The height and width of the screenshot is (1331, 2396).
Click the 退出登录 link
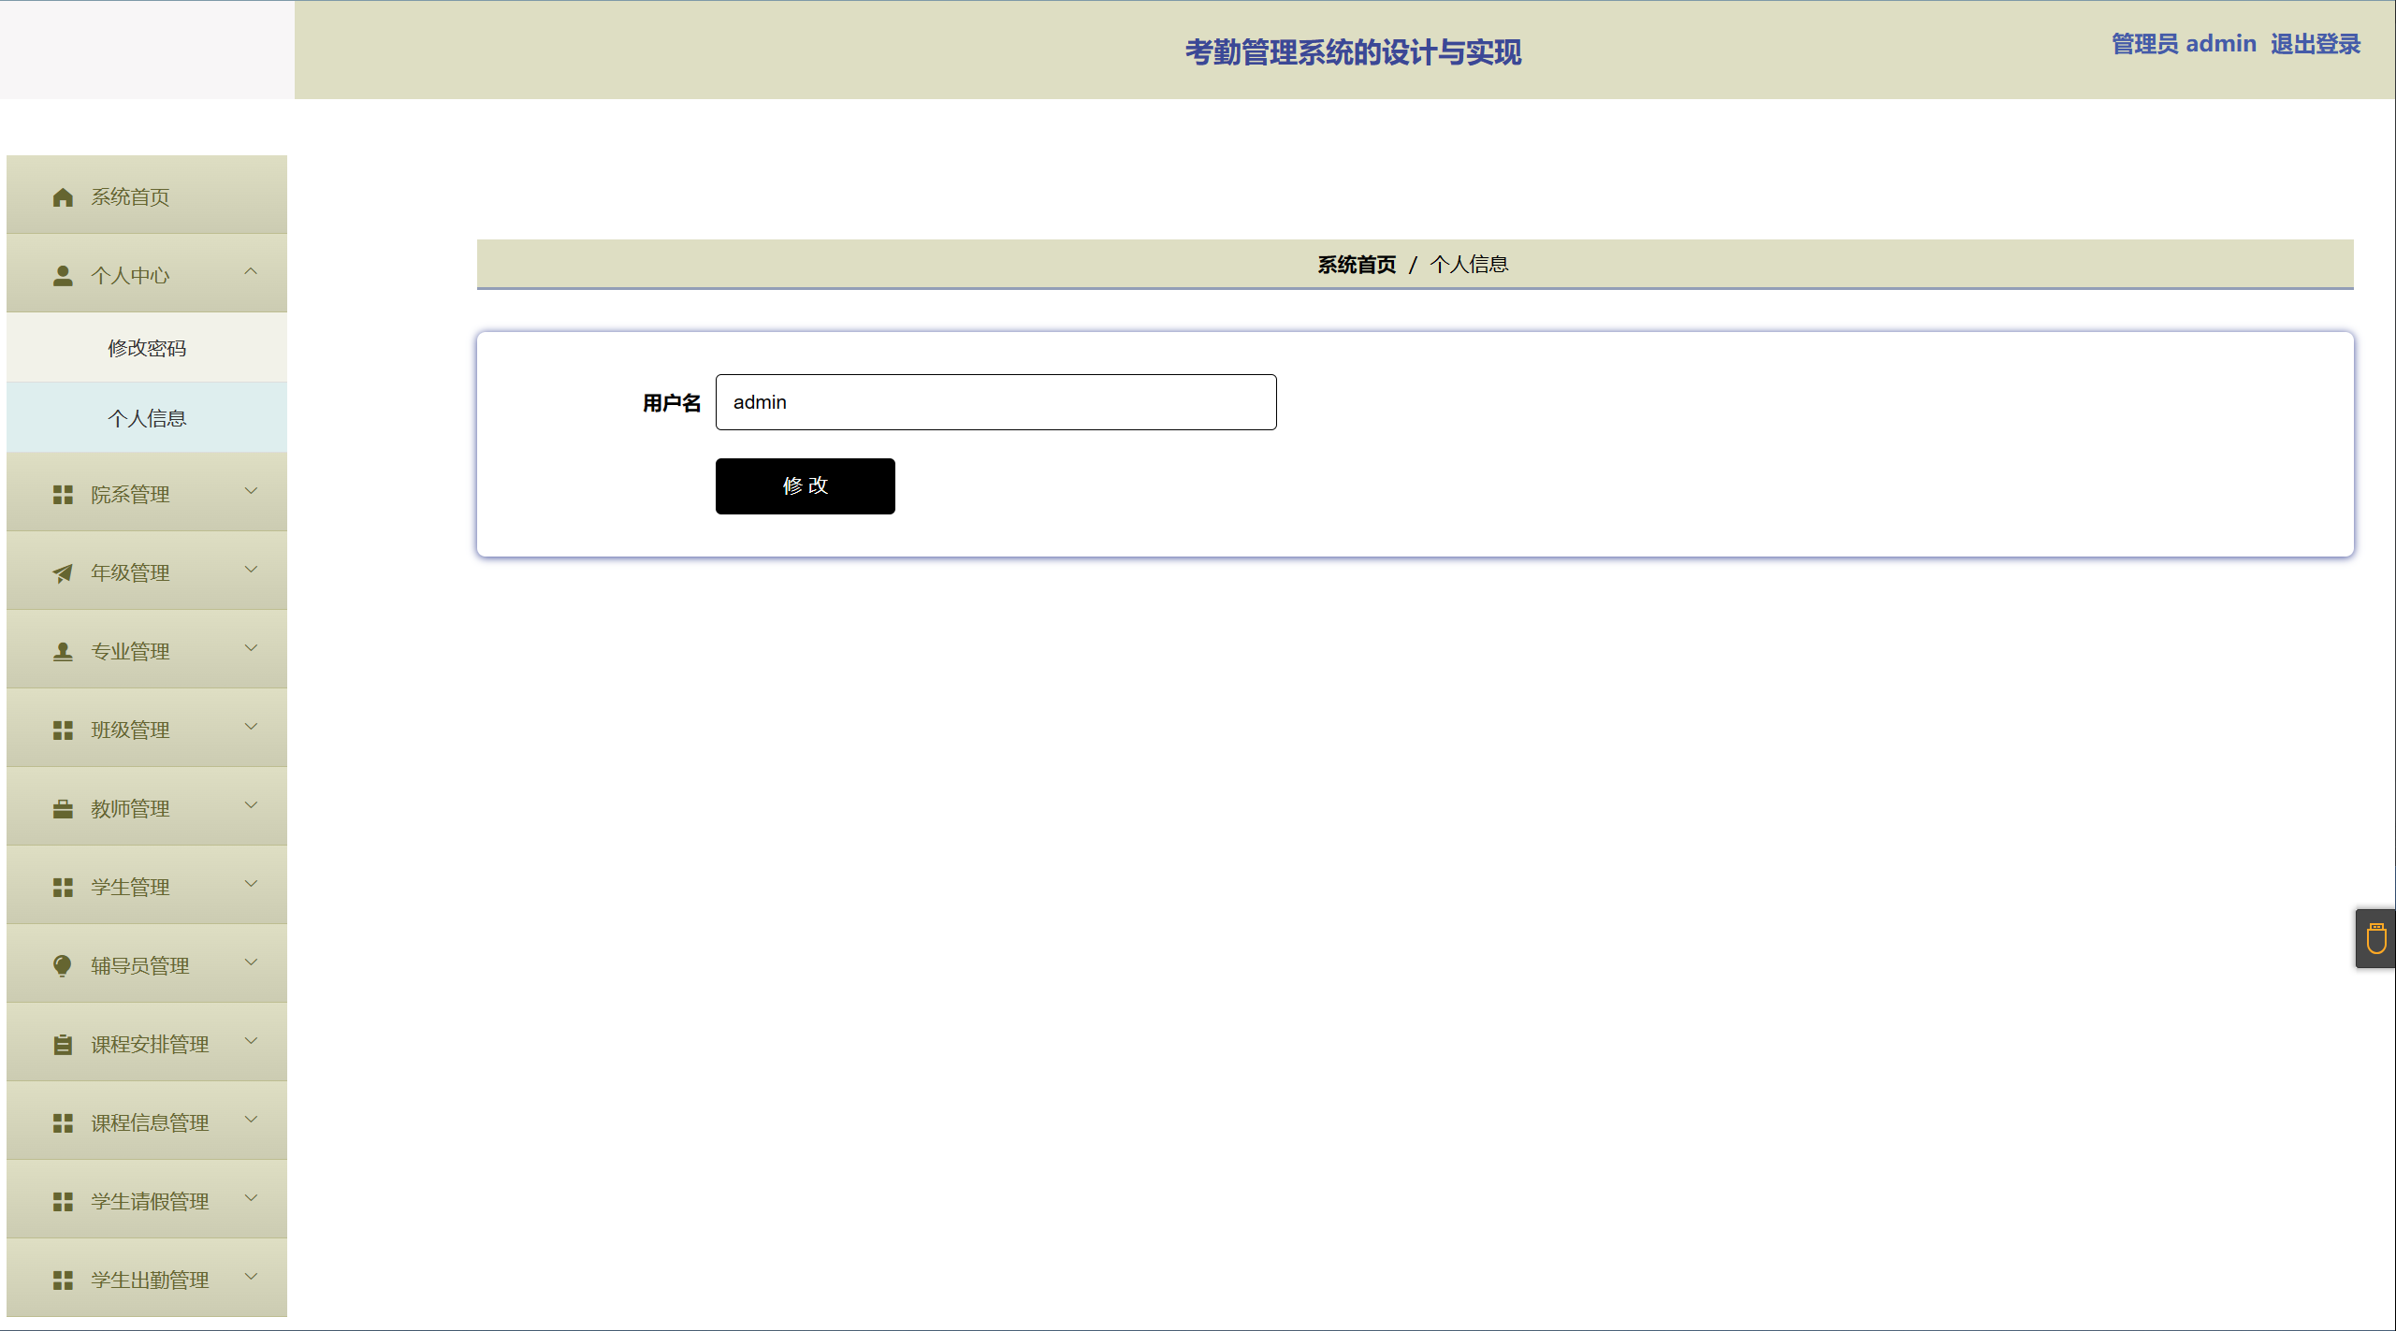(2315, 44)
